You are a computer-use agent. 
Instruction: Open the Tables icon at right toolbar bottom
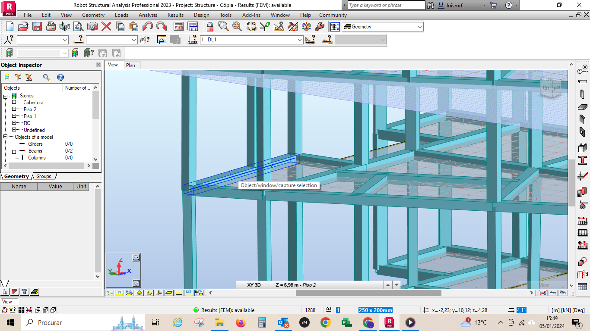point(582,287)
